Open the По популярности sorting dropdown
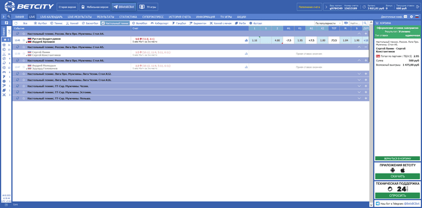 [x=328, y=23]
